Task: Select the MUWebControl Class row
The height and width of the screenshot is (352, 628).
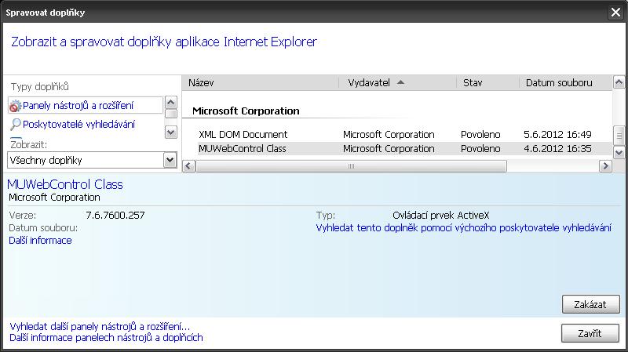Action: [396, 149]
